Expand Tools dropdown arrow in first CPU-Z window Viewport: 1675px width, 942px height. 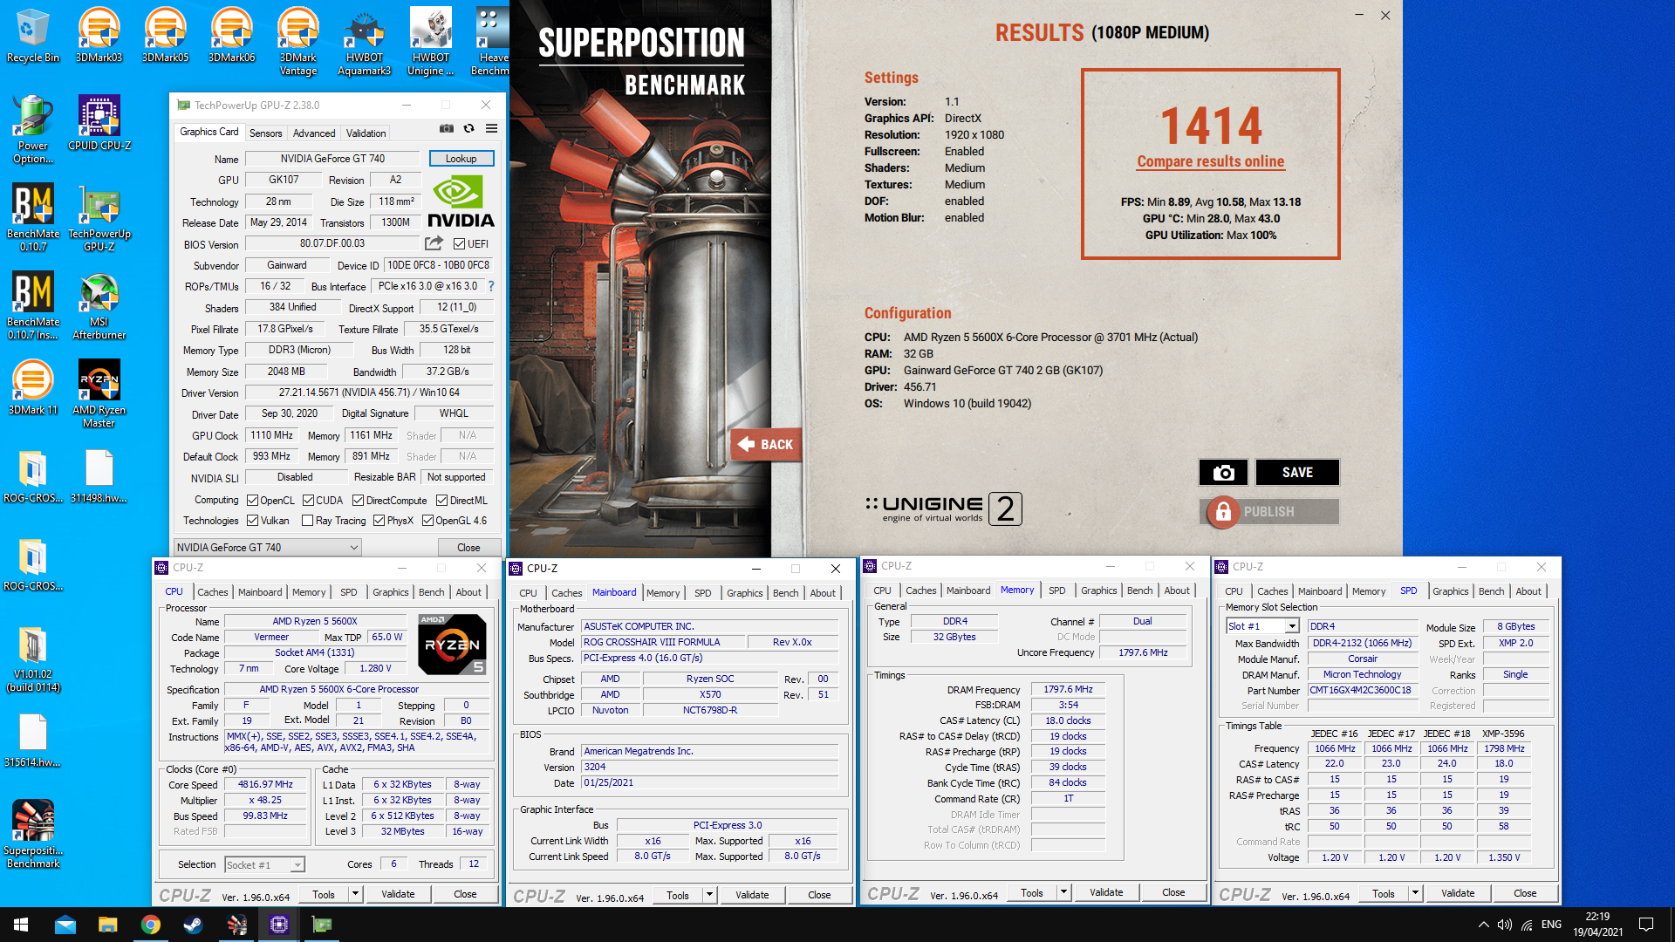click(x=355, y=894)
